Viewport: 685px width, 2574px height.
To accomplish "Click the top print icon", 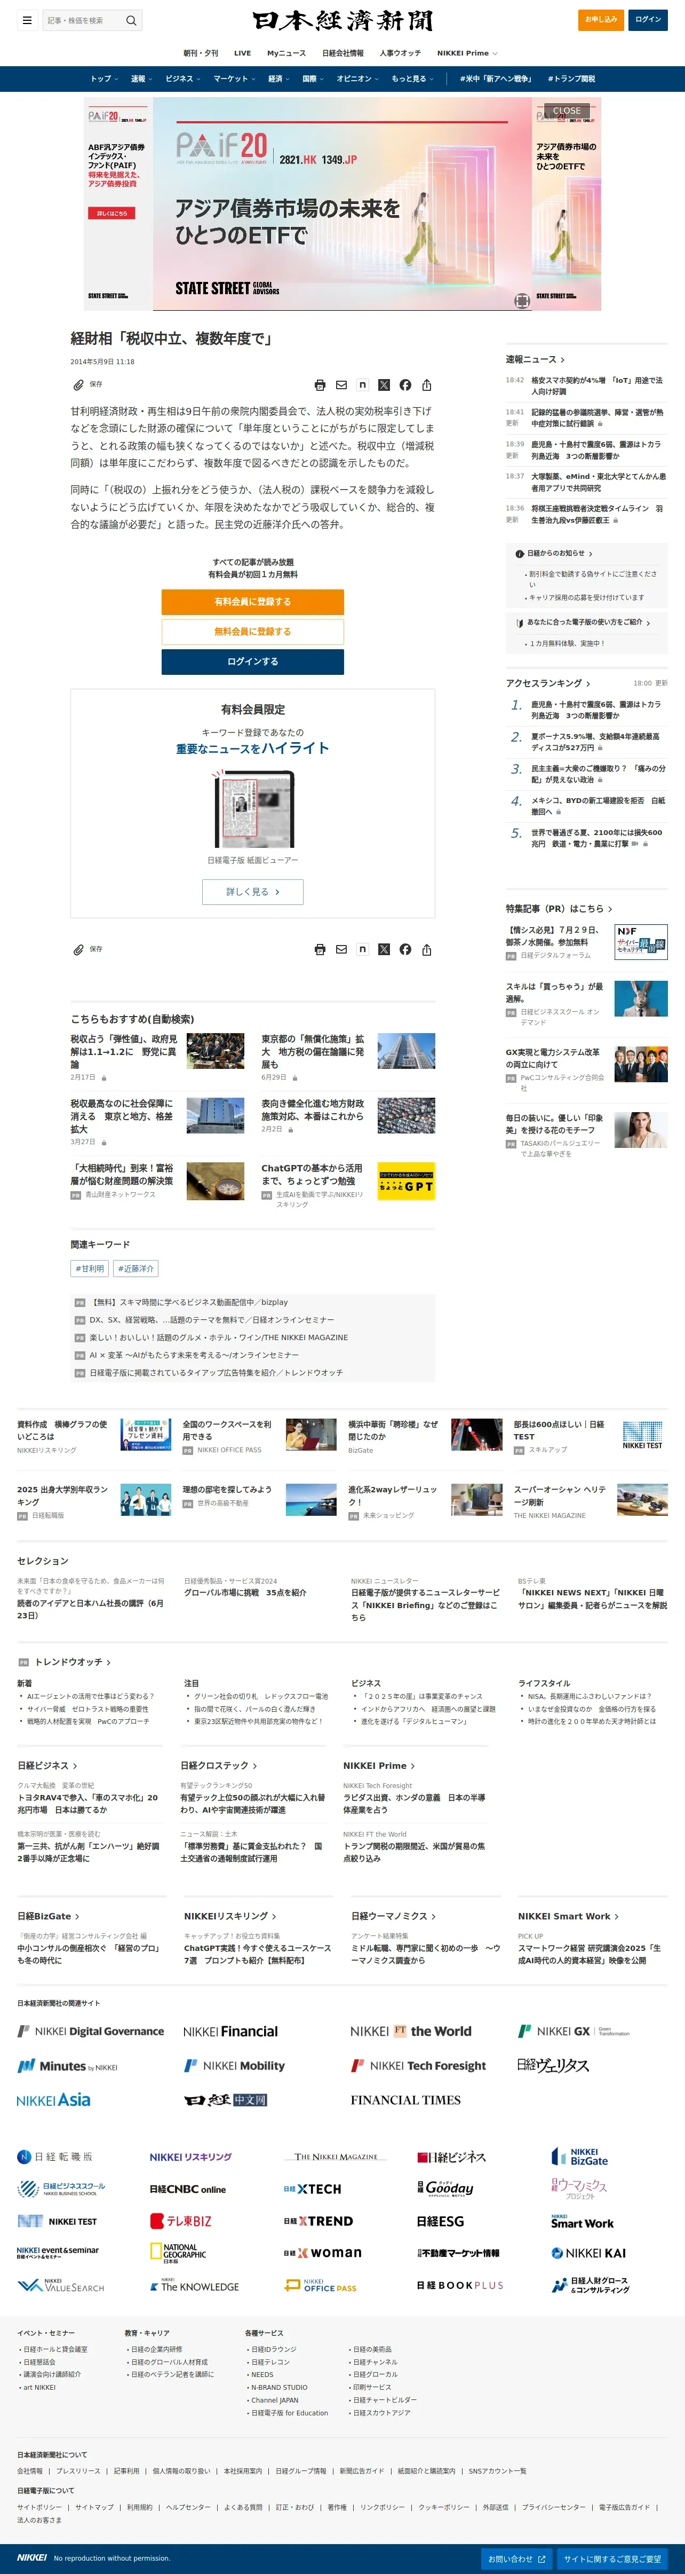I will (x=320, y=385).
